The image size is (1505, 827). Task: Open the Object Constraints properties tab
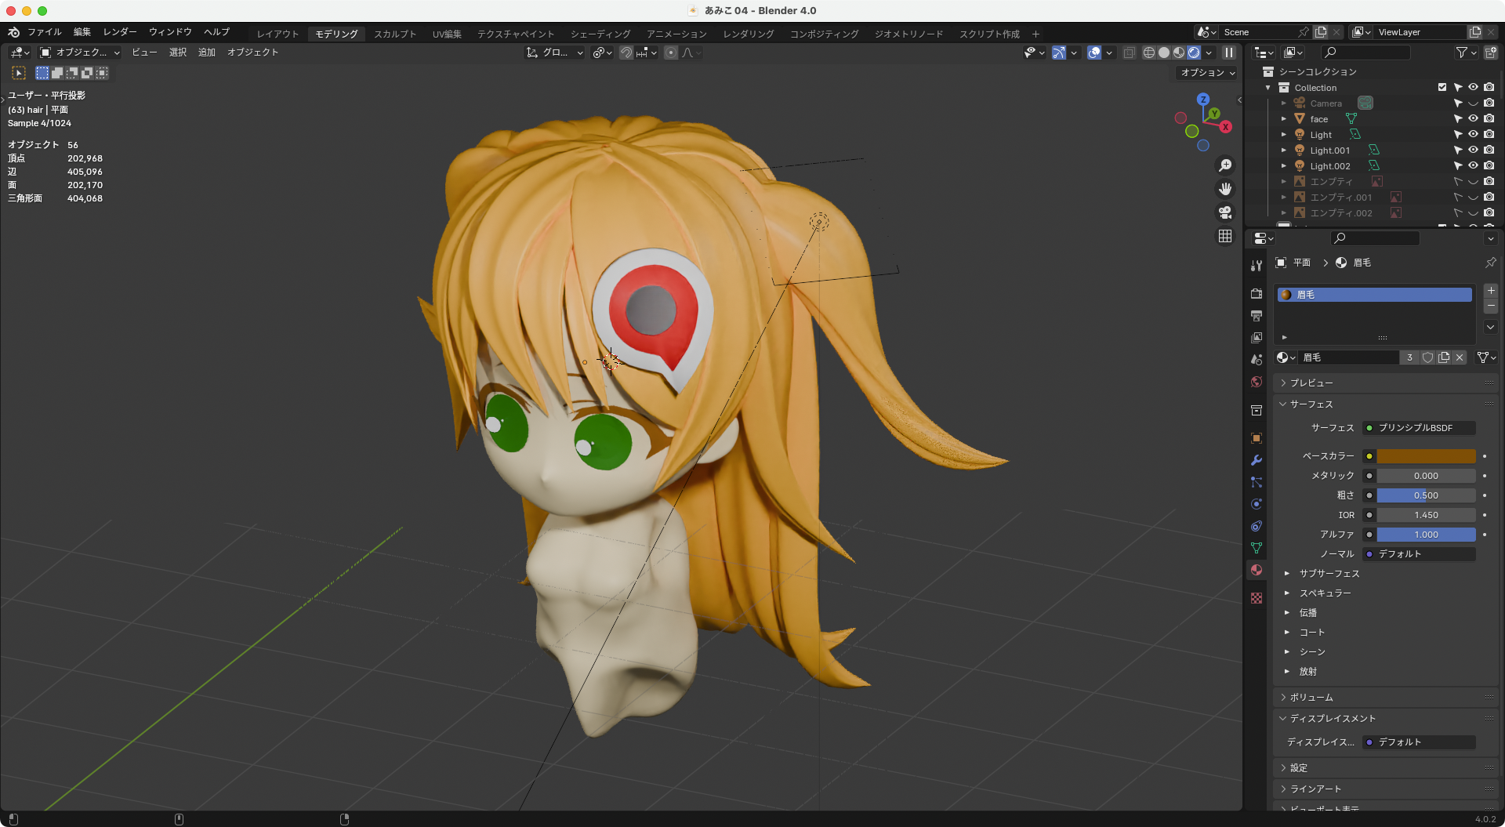[1257, 526]
